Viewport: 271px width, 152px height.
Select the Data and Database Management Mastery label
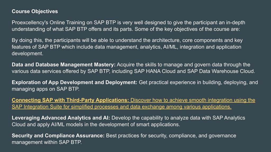coord(64,65)
